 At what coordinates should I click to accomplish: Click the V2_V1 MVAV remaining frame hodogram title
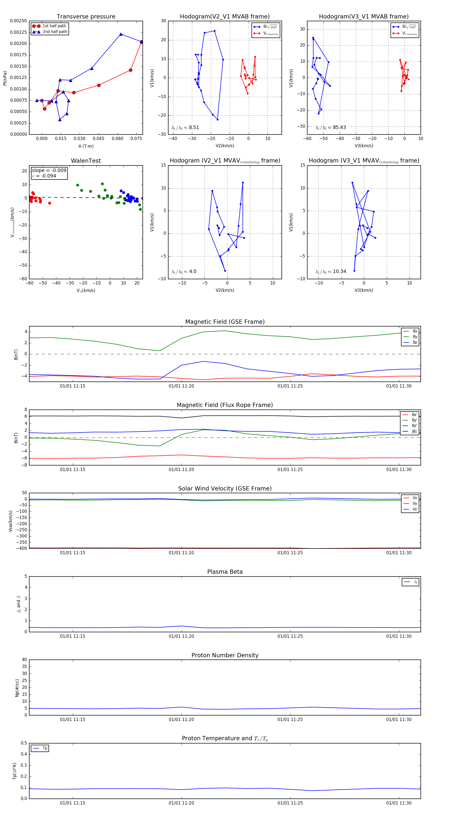coord(225,161)
